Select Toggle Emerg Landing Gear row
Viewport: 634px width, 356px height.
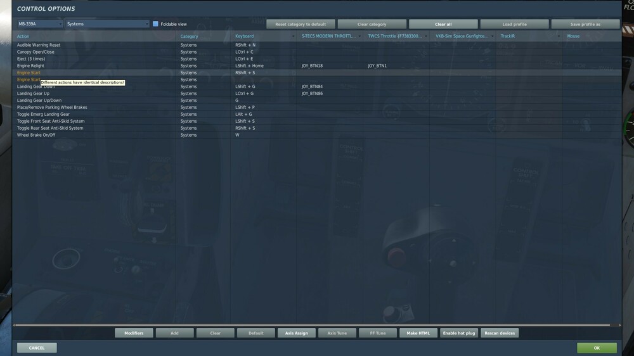(x=316, y=114)
